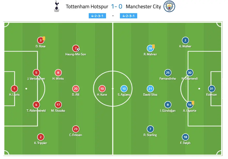The width and height of the screenshot is (228, 159).
Task: Select C. Eriksen's number 23 marker
Action: (x=76, y=129)
